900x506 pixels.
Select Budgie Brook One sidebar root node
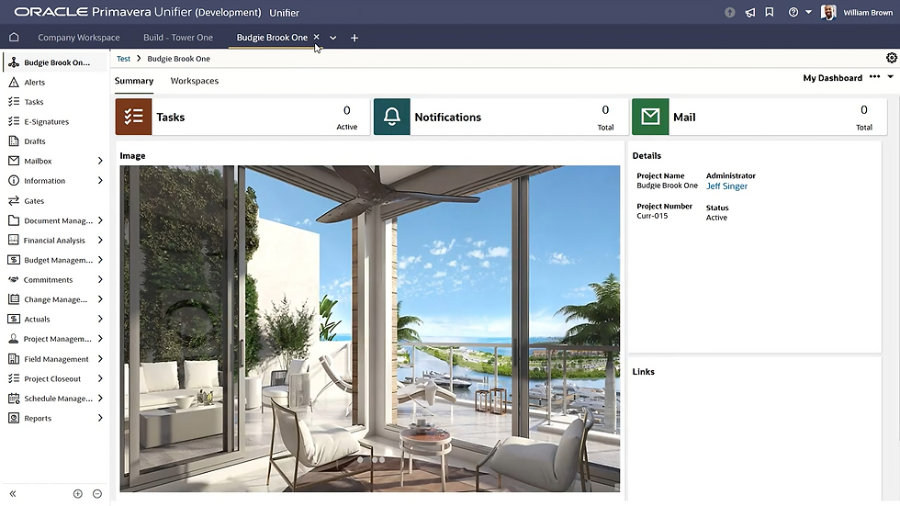[56, 62]
